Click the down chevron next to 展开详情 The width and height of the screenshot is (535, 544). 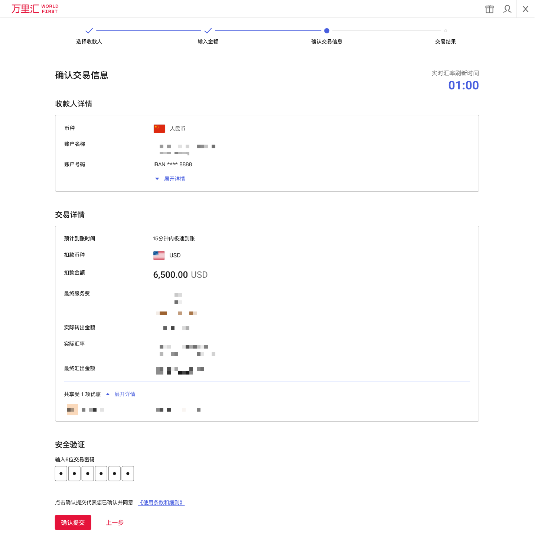(x=157, y=179)
